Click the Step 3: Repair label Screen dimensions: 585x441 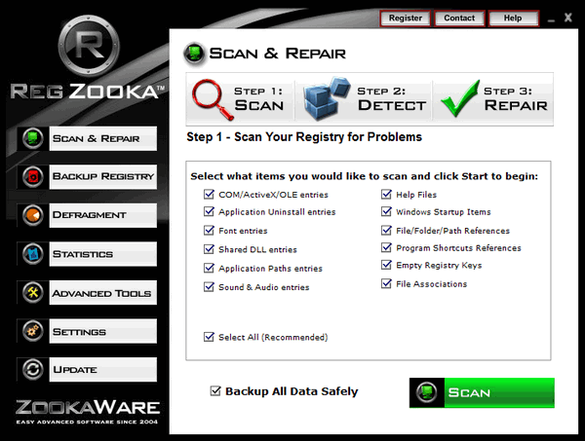(516, 98)
